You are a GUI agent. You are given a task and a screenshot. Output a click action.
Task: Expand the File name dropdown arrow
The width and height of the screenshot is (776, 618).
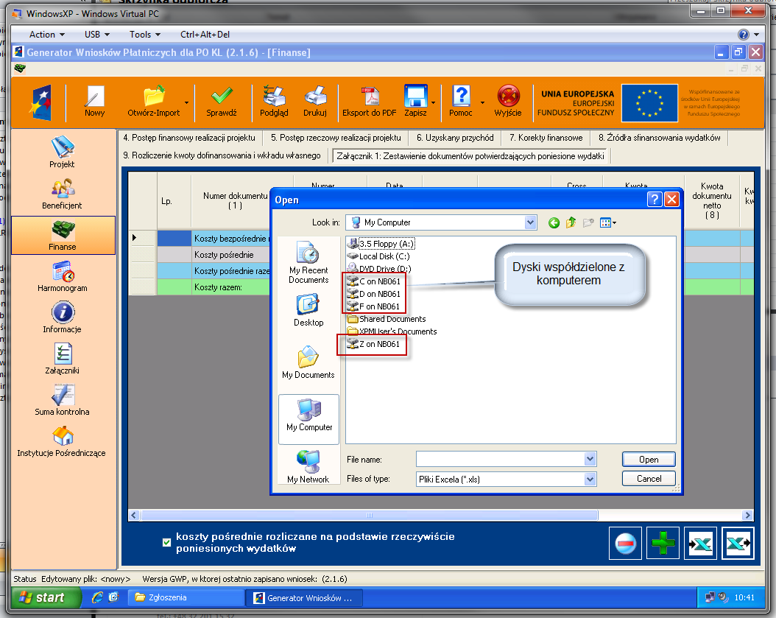[x=590, y=459]
